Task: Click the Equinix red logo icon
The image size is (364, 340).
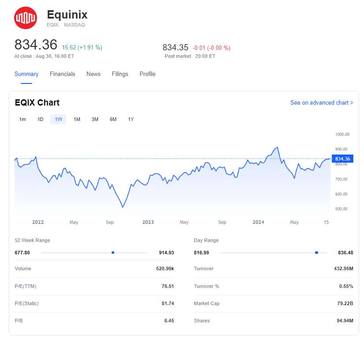Action: click(26, 18)
